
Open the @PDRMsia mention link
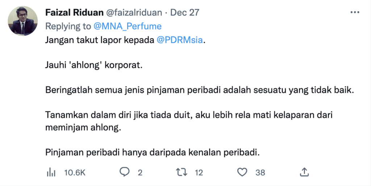tap(180, 40)
